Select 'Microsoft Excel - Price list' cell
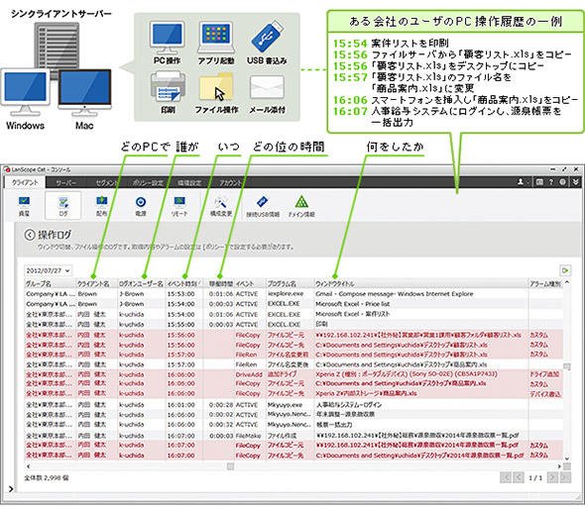585x514 pixels. (x=352, y=304)
